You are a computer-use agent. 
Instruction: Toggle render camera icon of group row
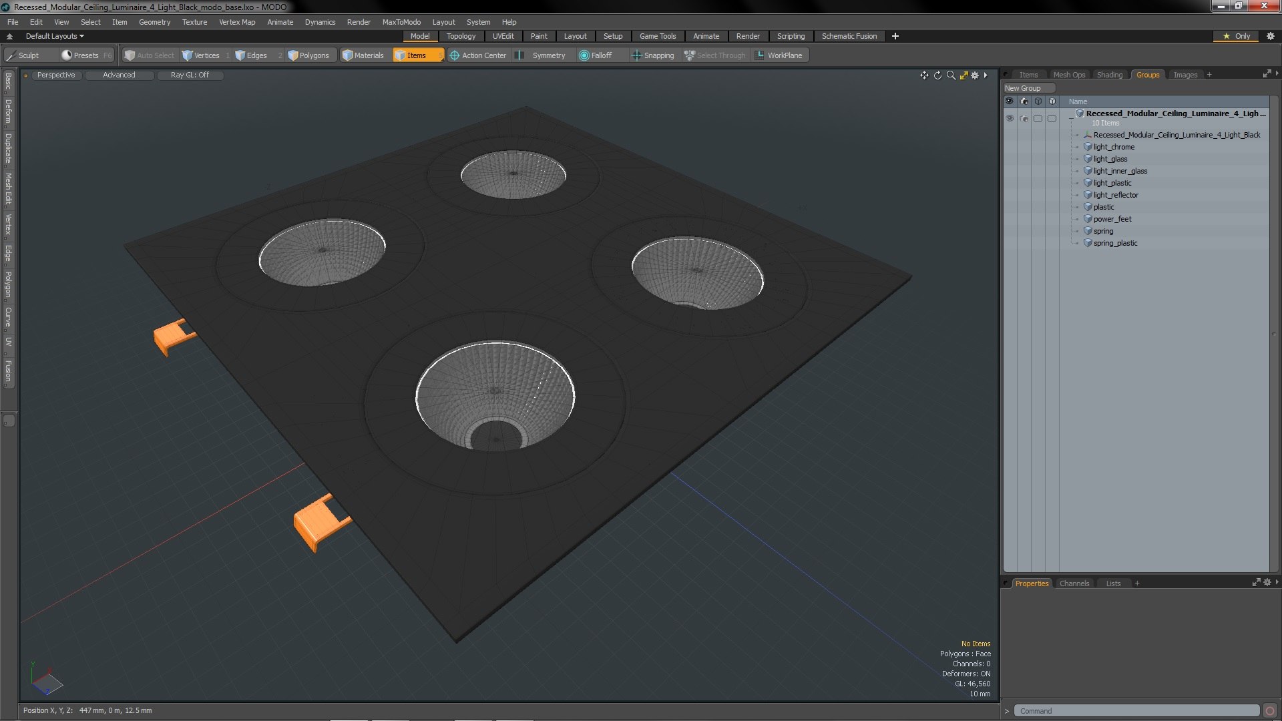coord(1024,118)
